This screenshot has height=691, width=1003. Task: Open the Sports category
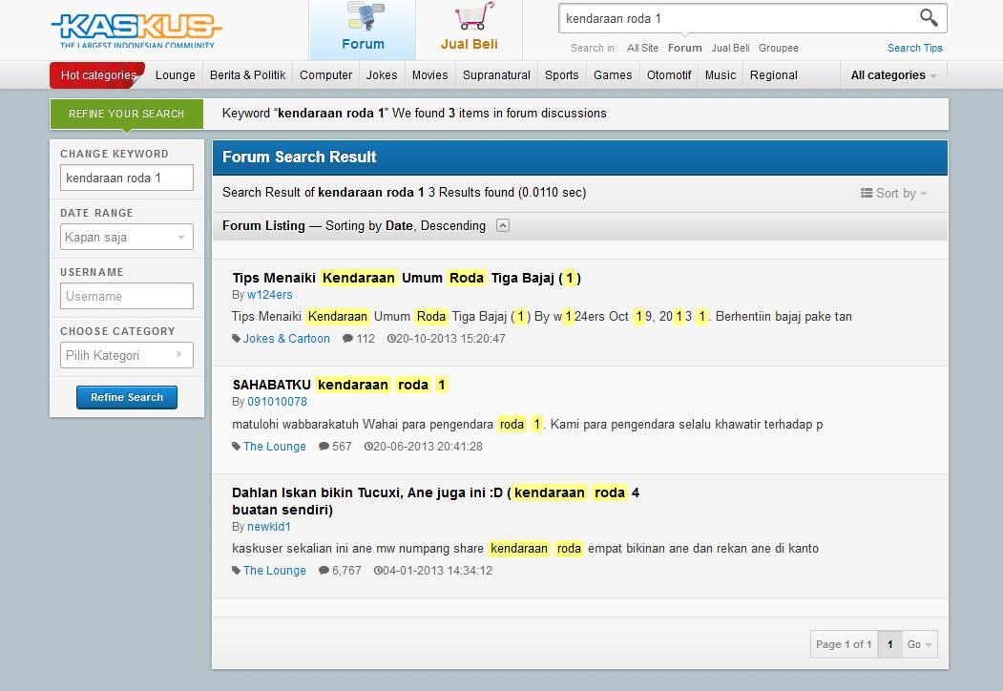[x=562, y=75]
